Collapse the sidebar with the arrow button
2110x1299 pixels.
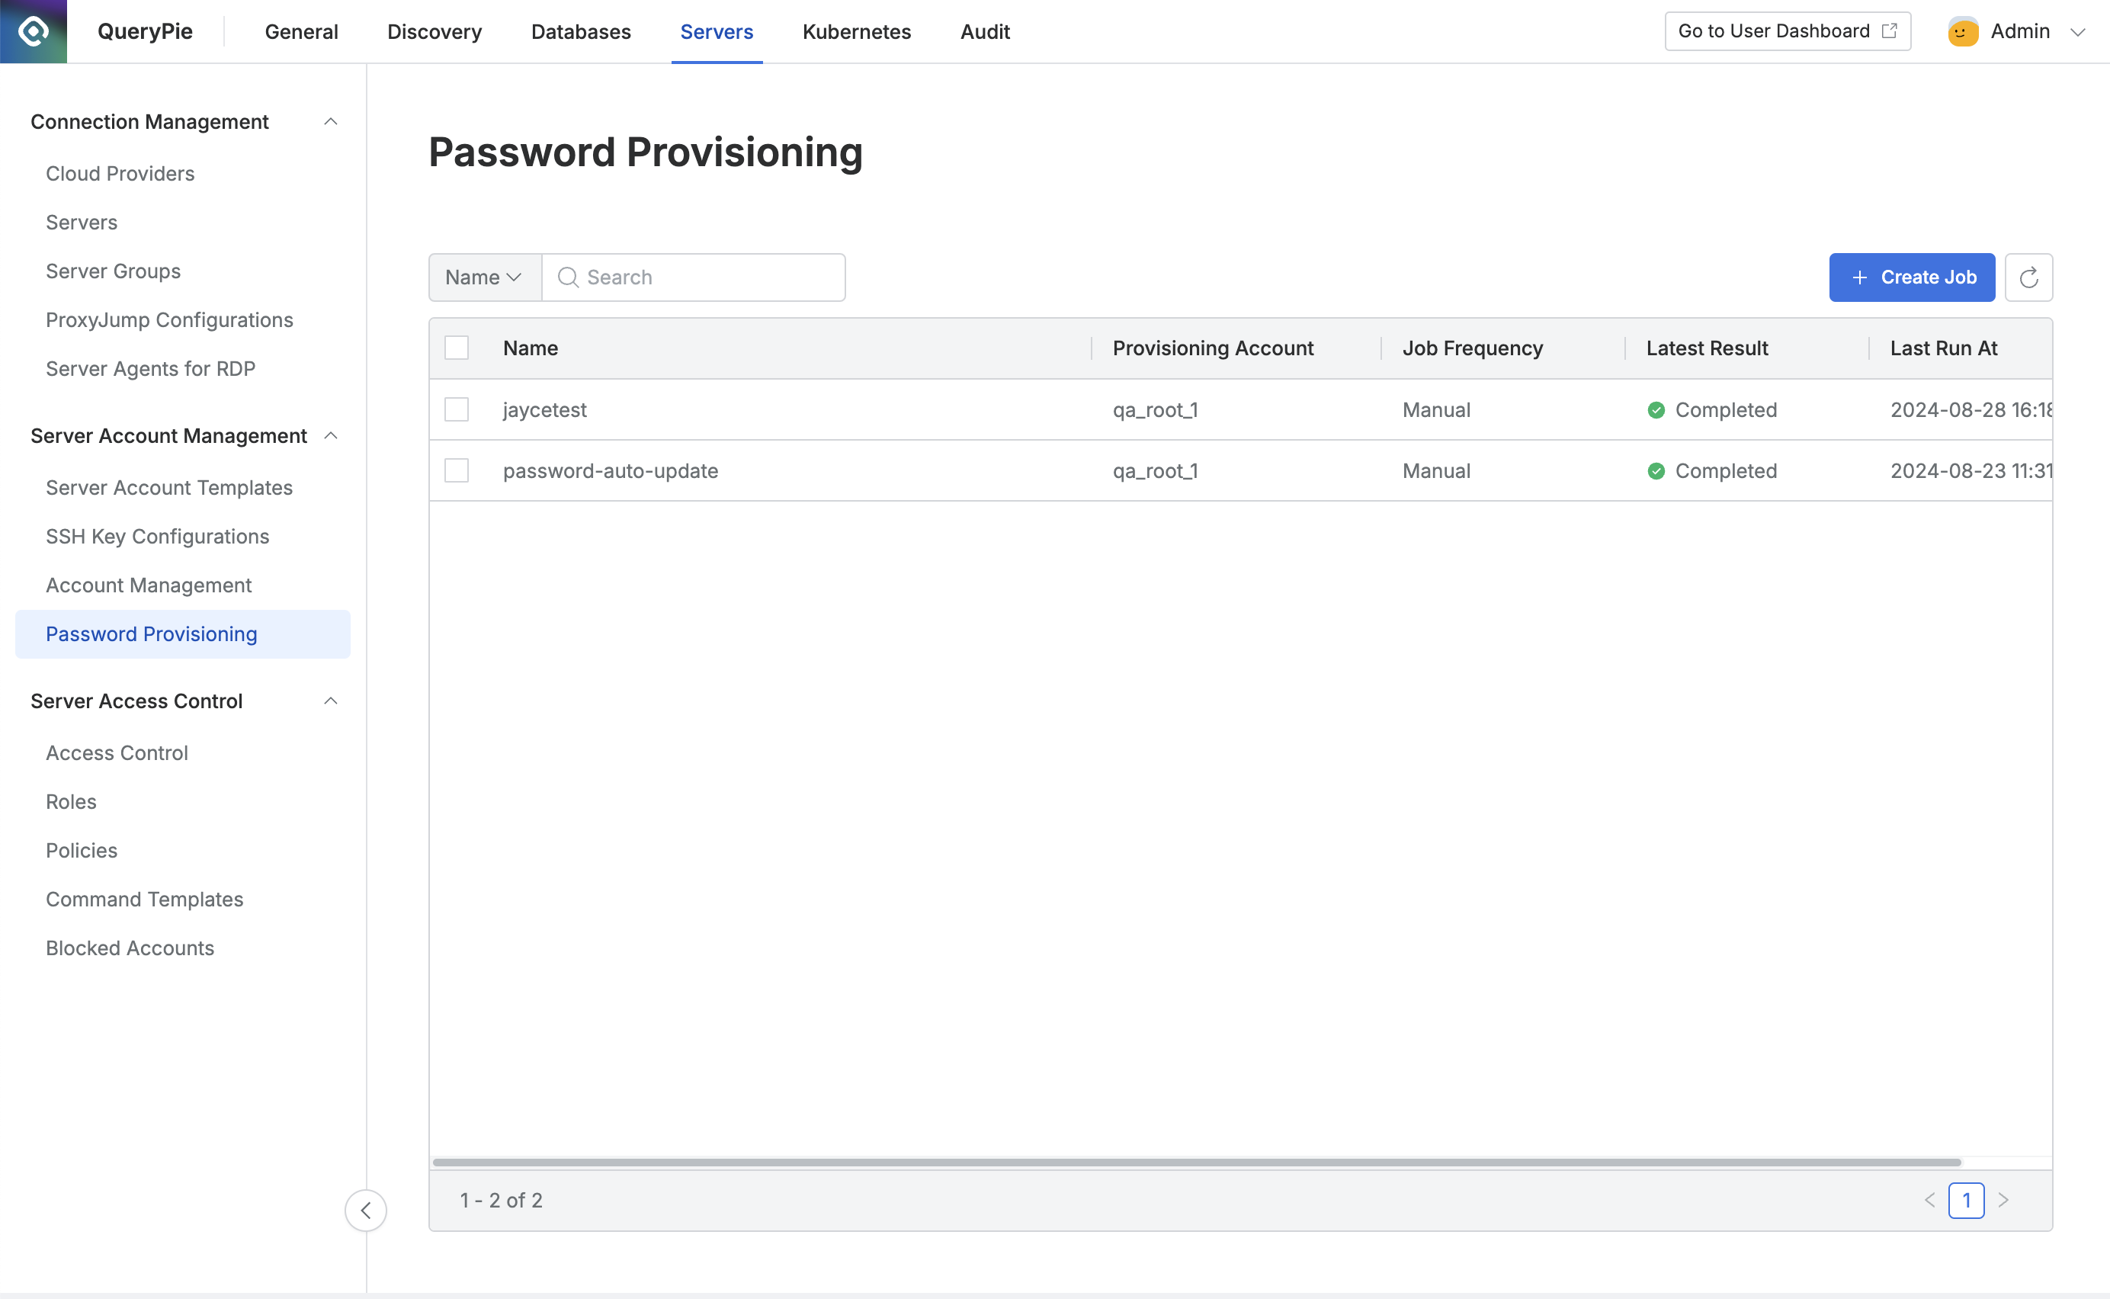pyautogui.click(x=366, y=1211)
